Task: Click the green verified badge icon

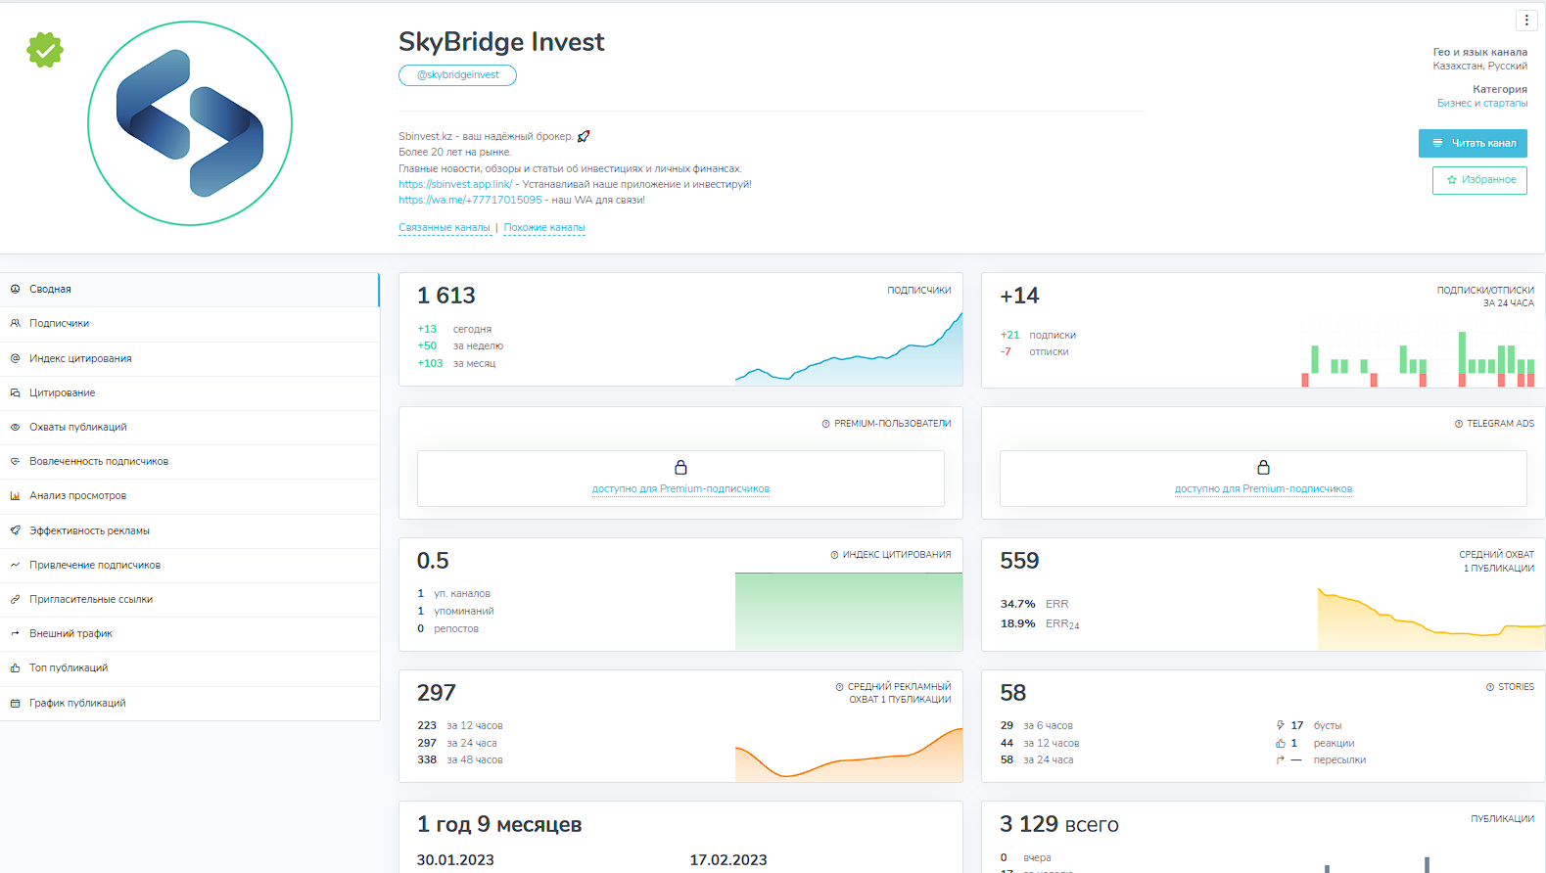Action: pyautogui.click(x=45, y=50)
